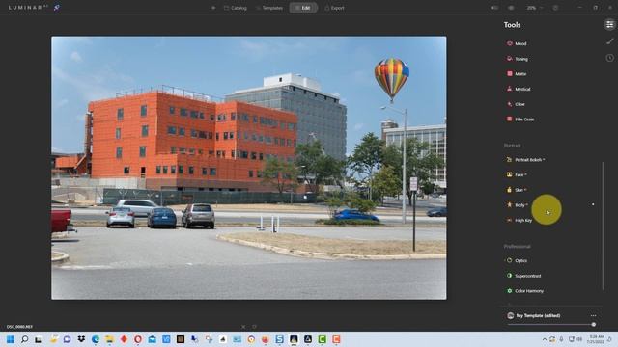Click the Luminar AI logo icon
Screen dimensions: 618x347
click(56, 8)
